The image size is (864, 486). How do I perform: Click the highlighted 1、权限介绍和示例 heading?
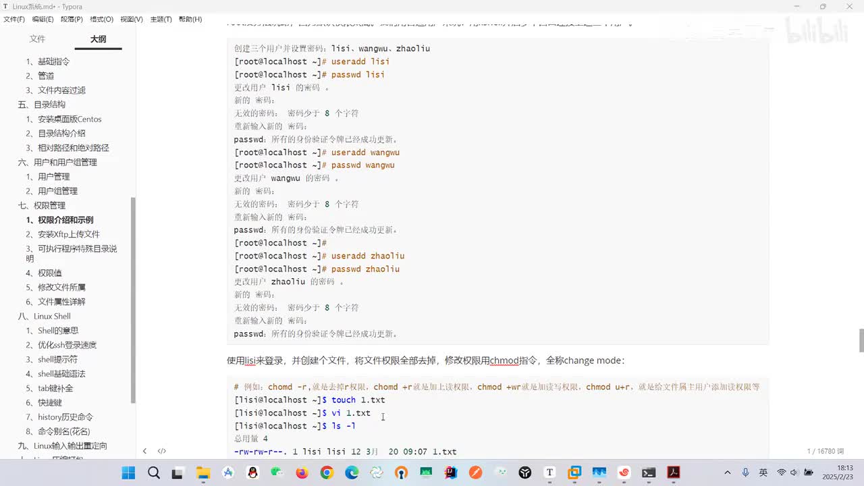click(59, 220)
